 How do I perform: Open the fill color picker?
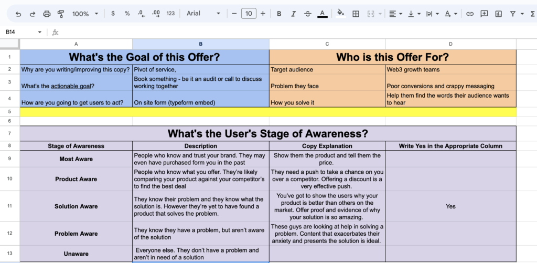(x=340, y=14)
